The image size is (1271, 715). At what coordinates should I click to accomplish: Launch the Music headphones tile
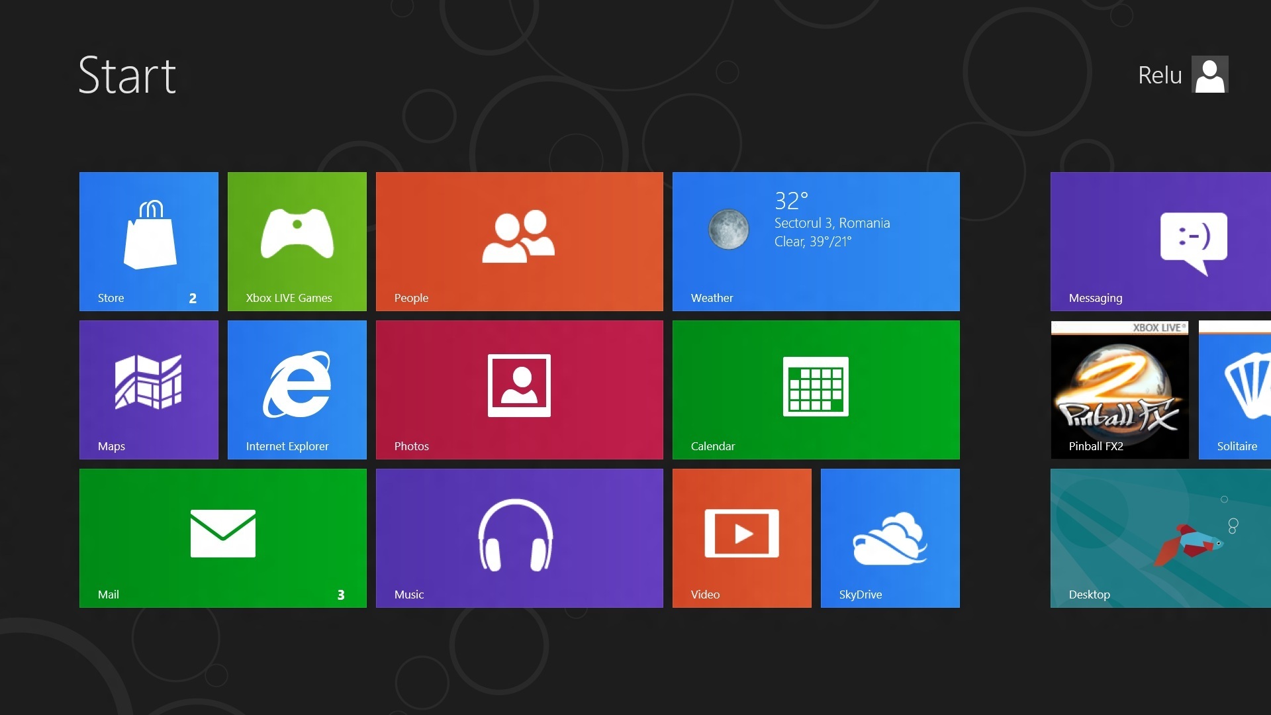(x=520, y=538)
